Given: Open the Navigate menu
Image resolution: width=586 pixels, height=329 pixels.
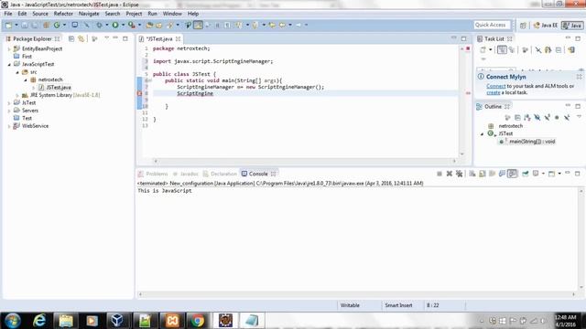Looking at the screenshot, I should pyautogui.click(x=89, y=14).
